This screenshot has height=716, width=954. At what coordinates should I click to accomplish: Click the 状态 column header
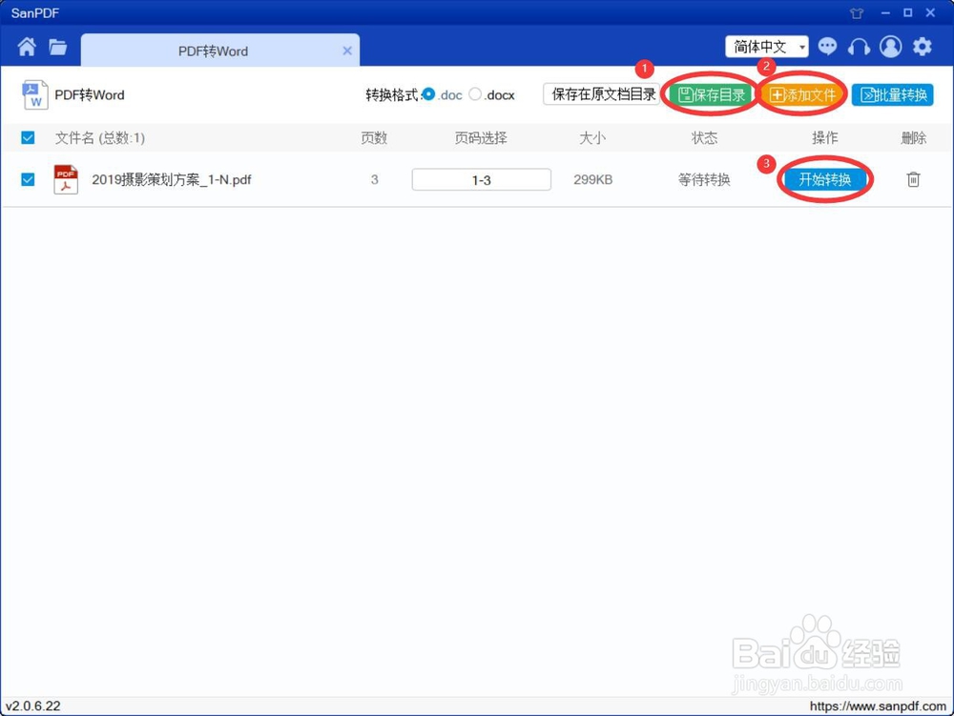click(704, 138)
